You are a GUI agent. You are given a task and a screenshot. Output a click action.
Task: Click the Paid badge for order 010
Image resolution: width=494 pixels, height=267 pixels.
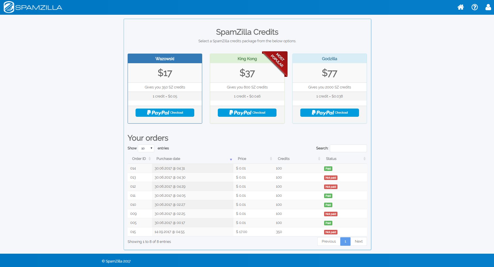click(328, 205)
